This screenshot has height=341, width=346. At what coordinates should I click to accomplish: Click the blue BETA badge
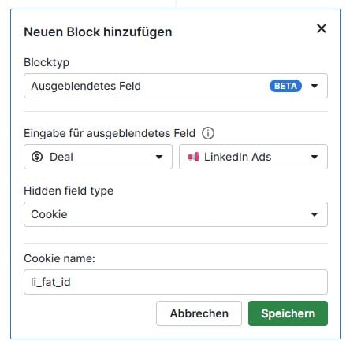[285, 86]
